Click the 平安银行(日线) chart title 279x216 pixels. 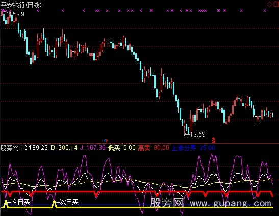point(21,5)
